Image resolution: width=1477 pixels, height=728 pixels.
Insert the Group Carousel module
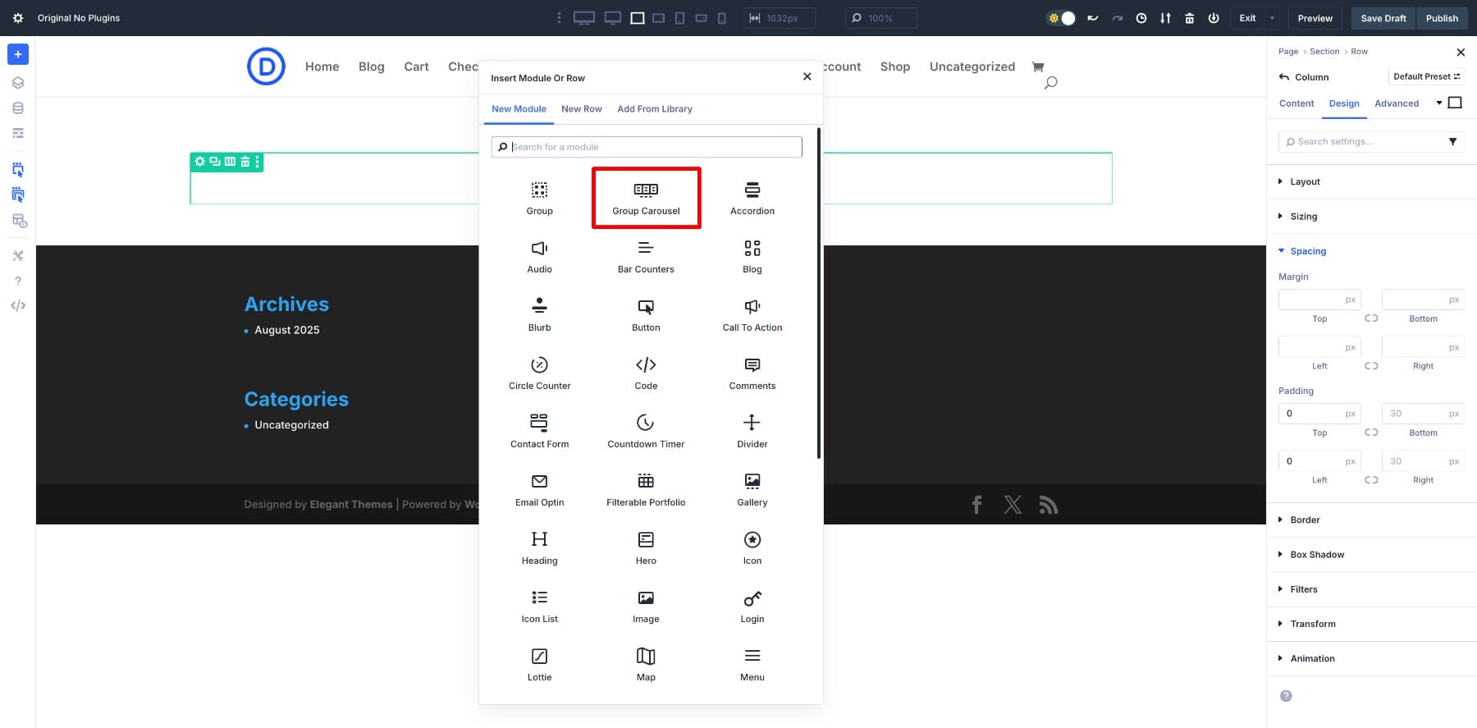pos(646,198)
